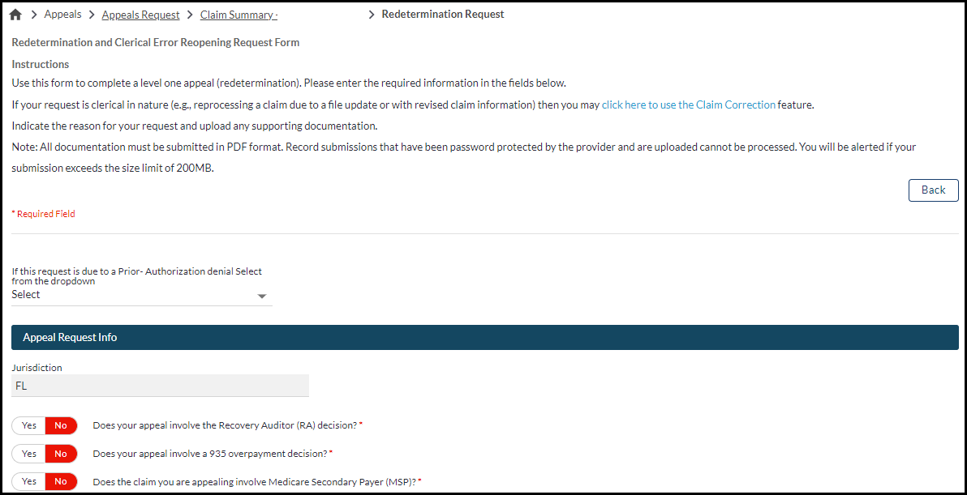Open the Claim Summary breadcrumb link
Screen dimensions: 967x495
(x=239, y=15)
